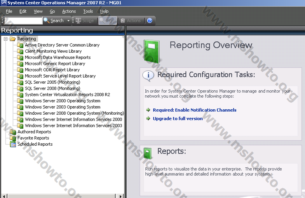Select Windows Server 2003 Operating System

coord(63,107)
